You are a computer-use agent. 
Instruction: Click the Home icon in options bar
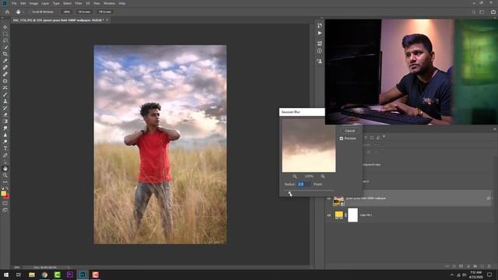7,12
